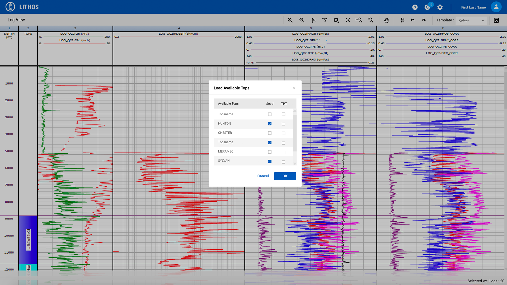Click the tops list scroll up arrow
The height and width of the screenshot is (285, 507).
[x=295, y=111]
